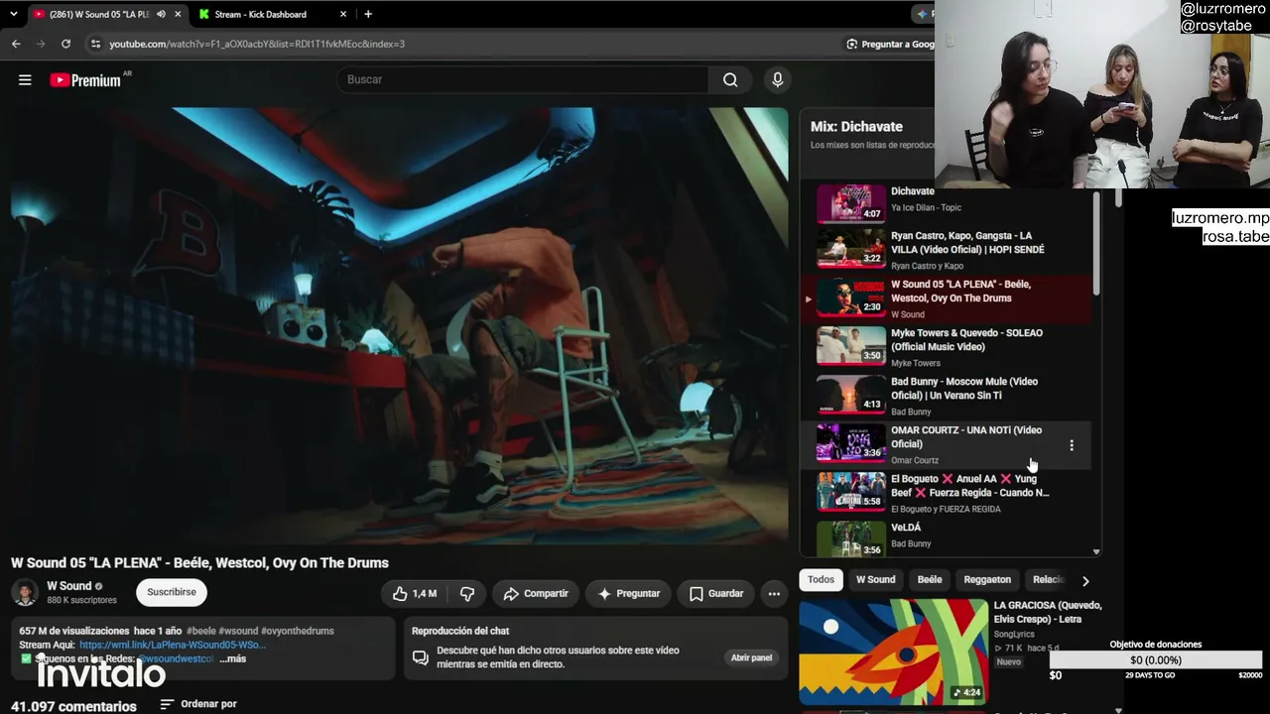Click the browser address bar URL
Viewport: 1270px width, 714px height.
[x=257, y=44]
